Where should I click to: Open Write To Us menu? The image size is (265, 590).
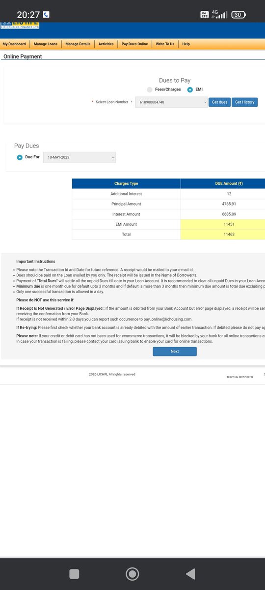(x=165, y=44)
